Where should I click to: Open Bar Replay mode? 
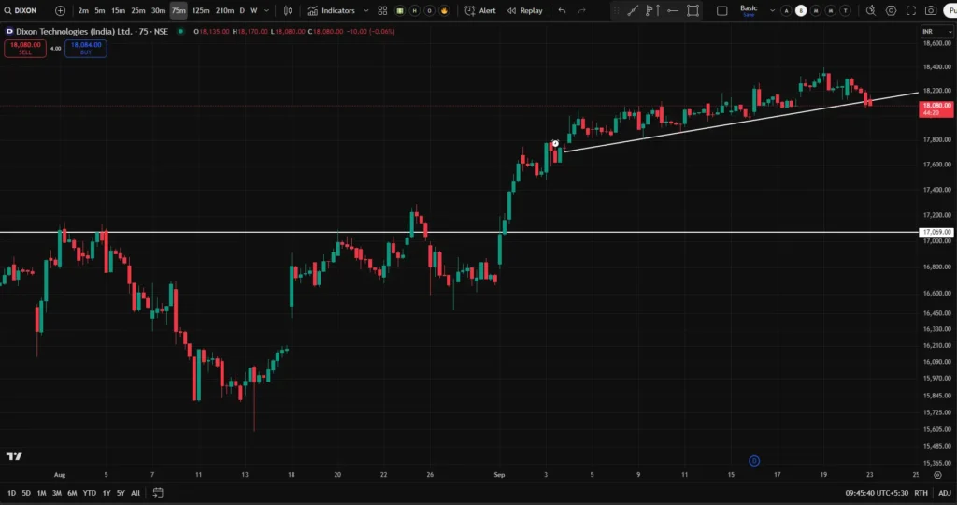[x=524, y=10]
